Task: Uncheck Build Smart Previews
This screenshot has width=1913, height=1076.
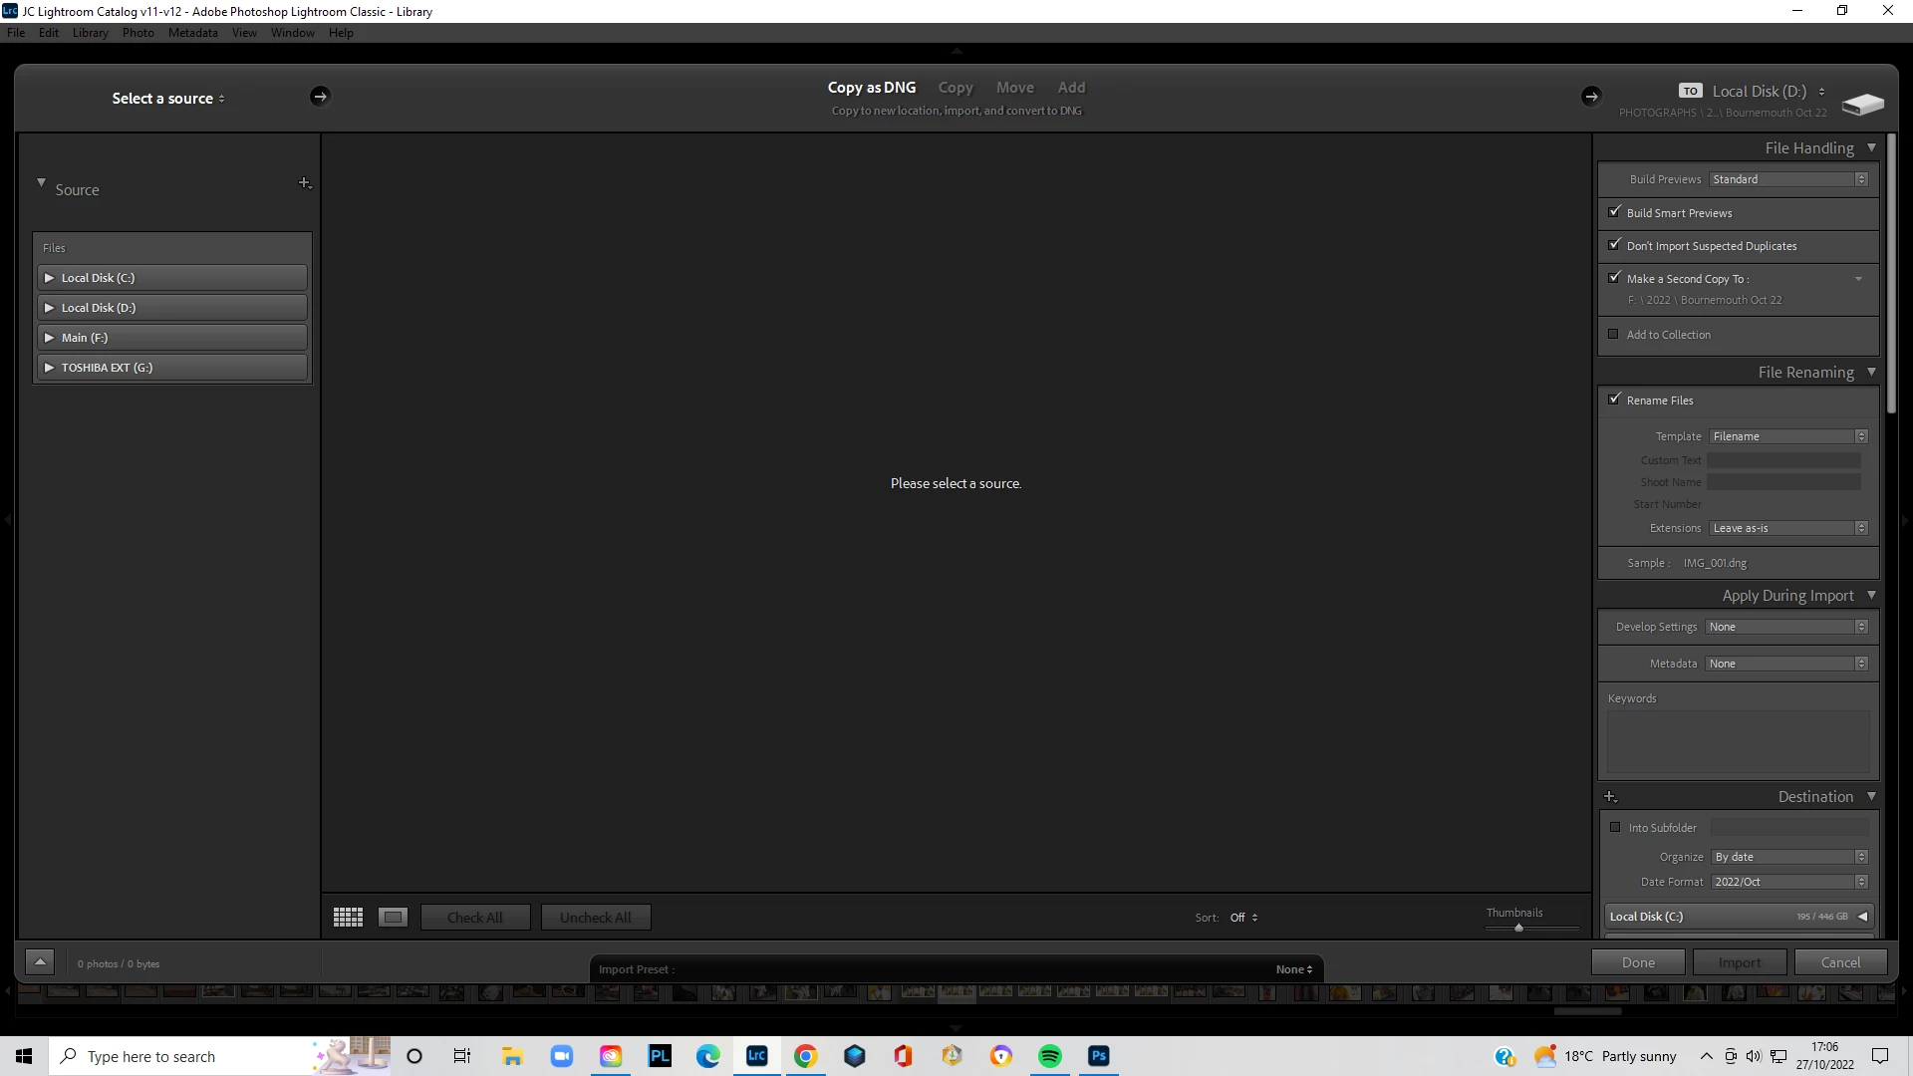Action: (1615, 212)
